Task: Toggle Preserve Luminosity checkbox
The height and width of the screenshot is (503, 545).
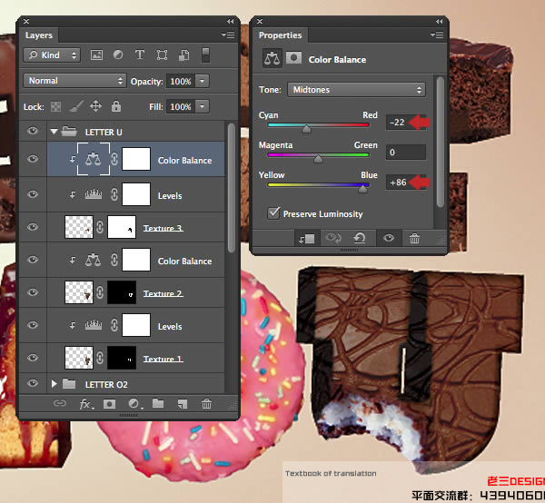Action: point(273,213)
